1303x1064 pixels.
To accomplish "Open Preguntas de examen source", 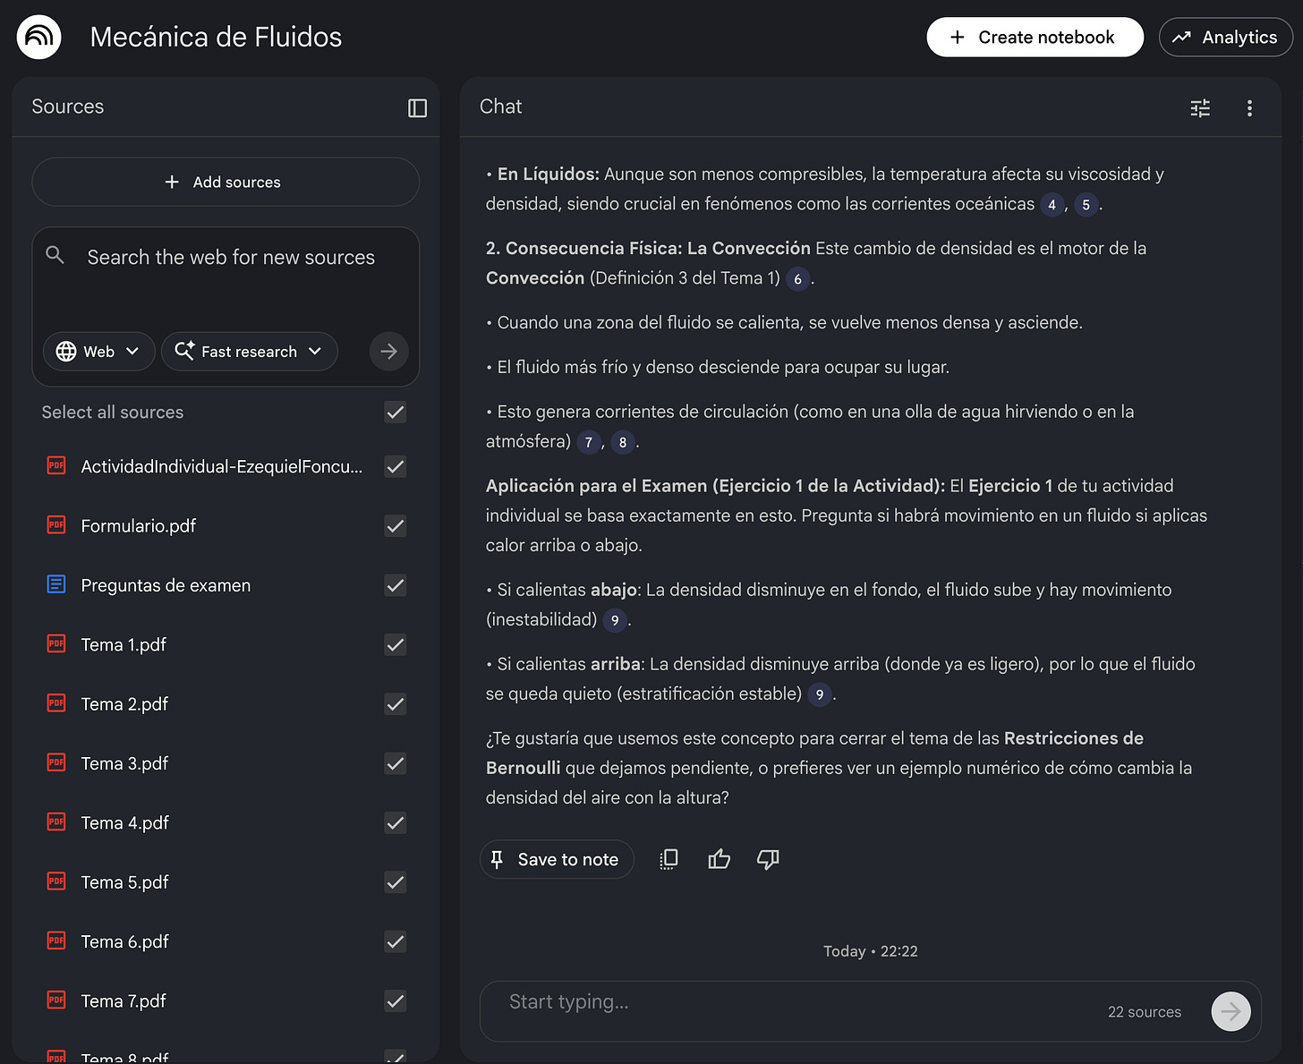I will pos(166,585).
